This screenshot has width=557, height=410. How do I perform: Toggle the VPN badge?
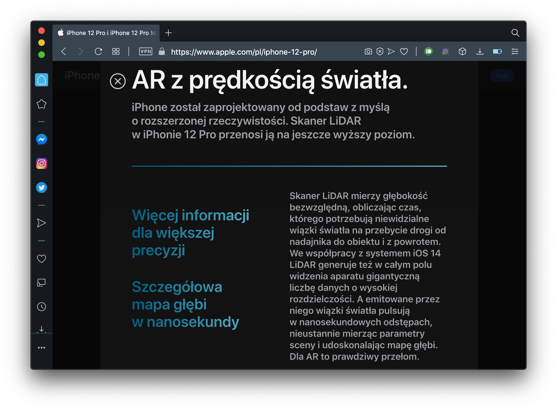point(146,52)
